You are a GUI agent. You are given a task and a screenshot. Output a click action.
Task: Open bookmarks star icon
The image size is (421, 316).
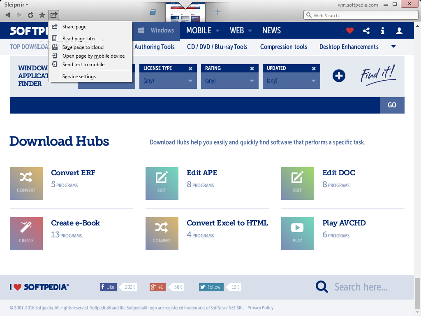point(42,15)
